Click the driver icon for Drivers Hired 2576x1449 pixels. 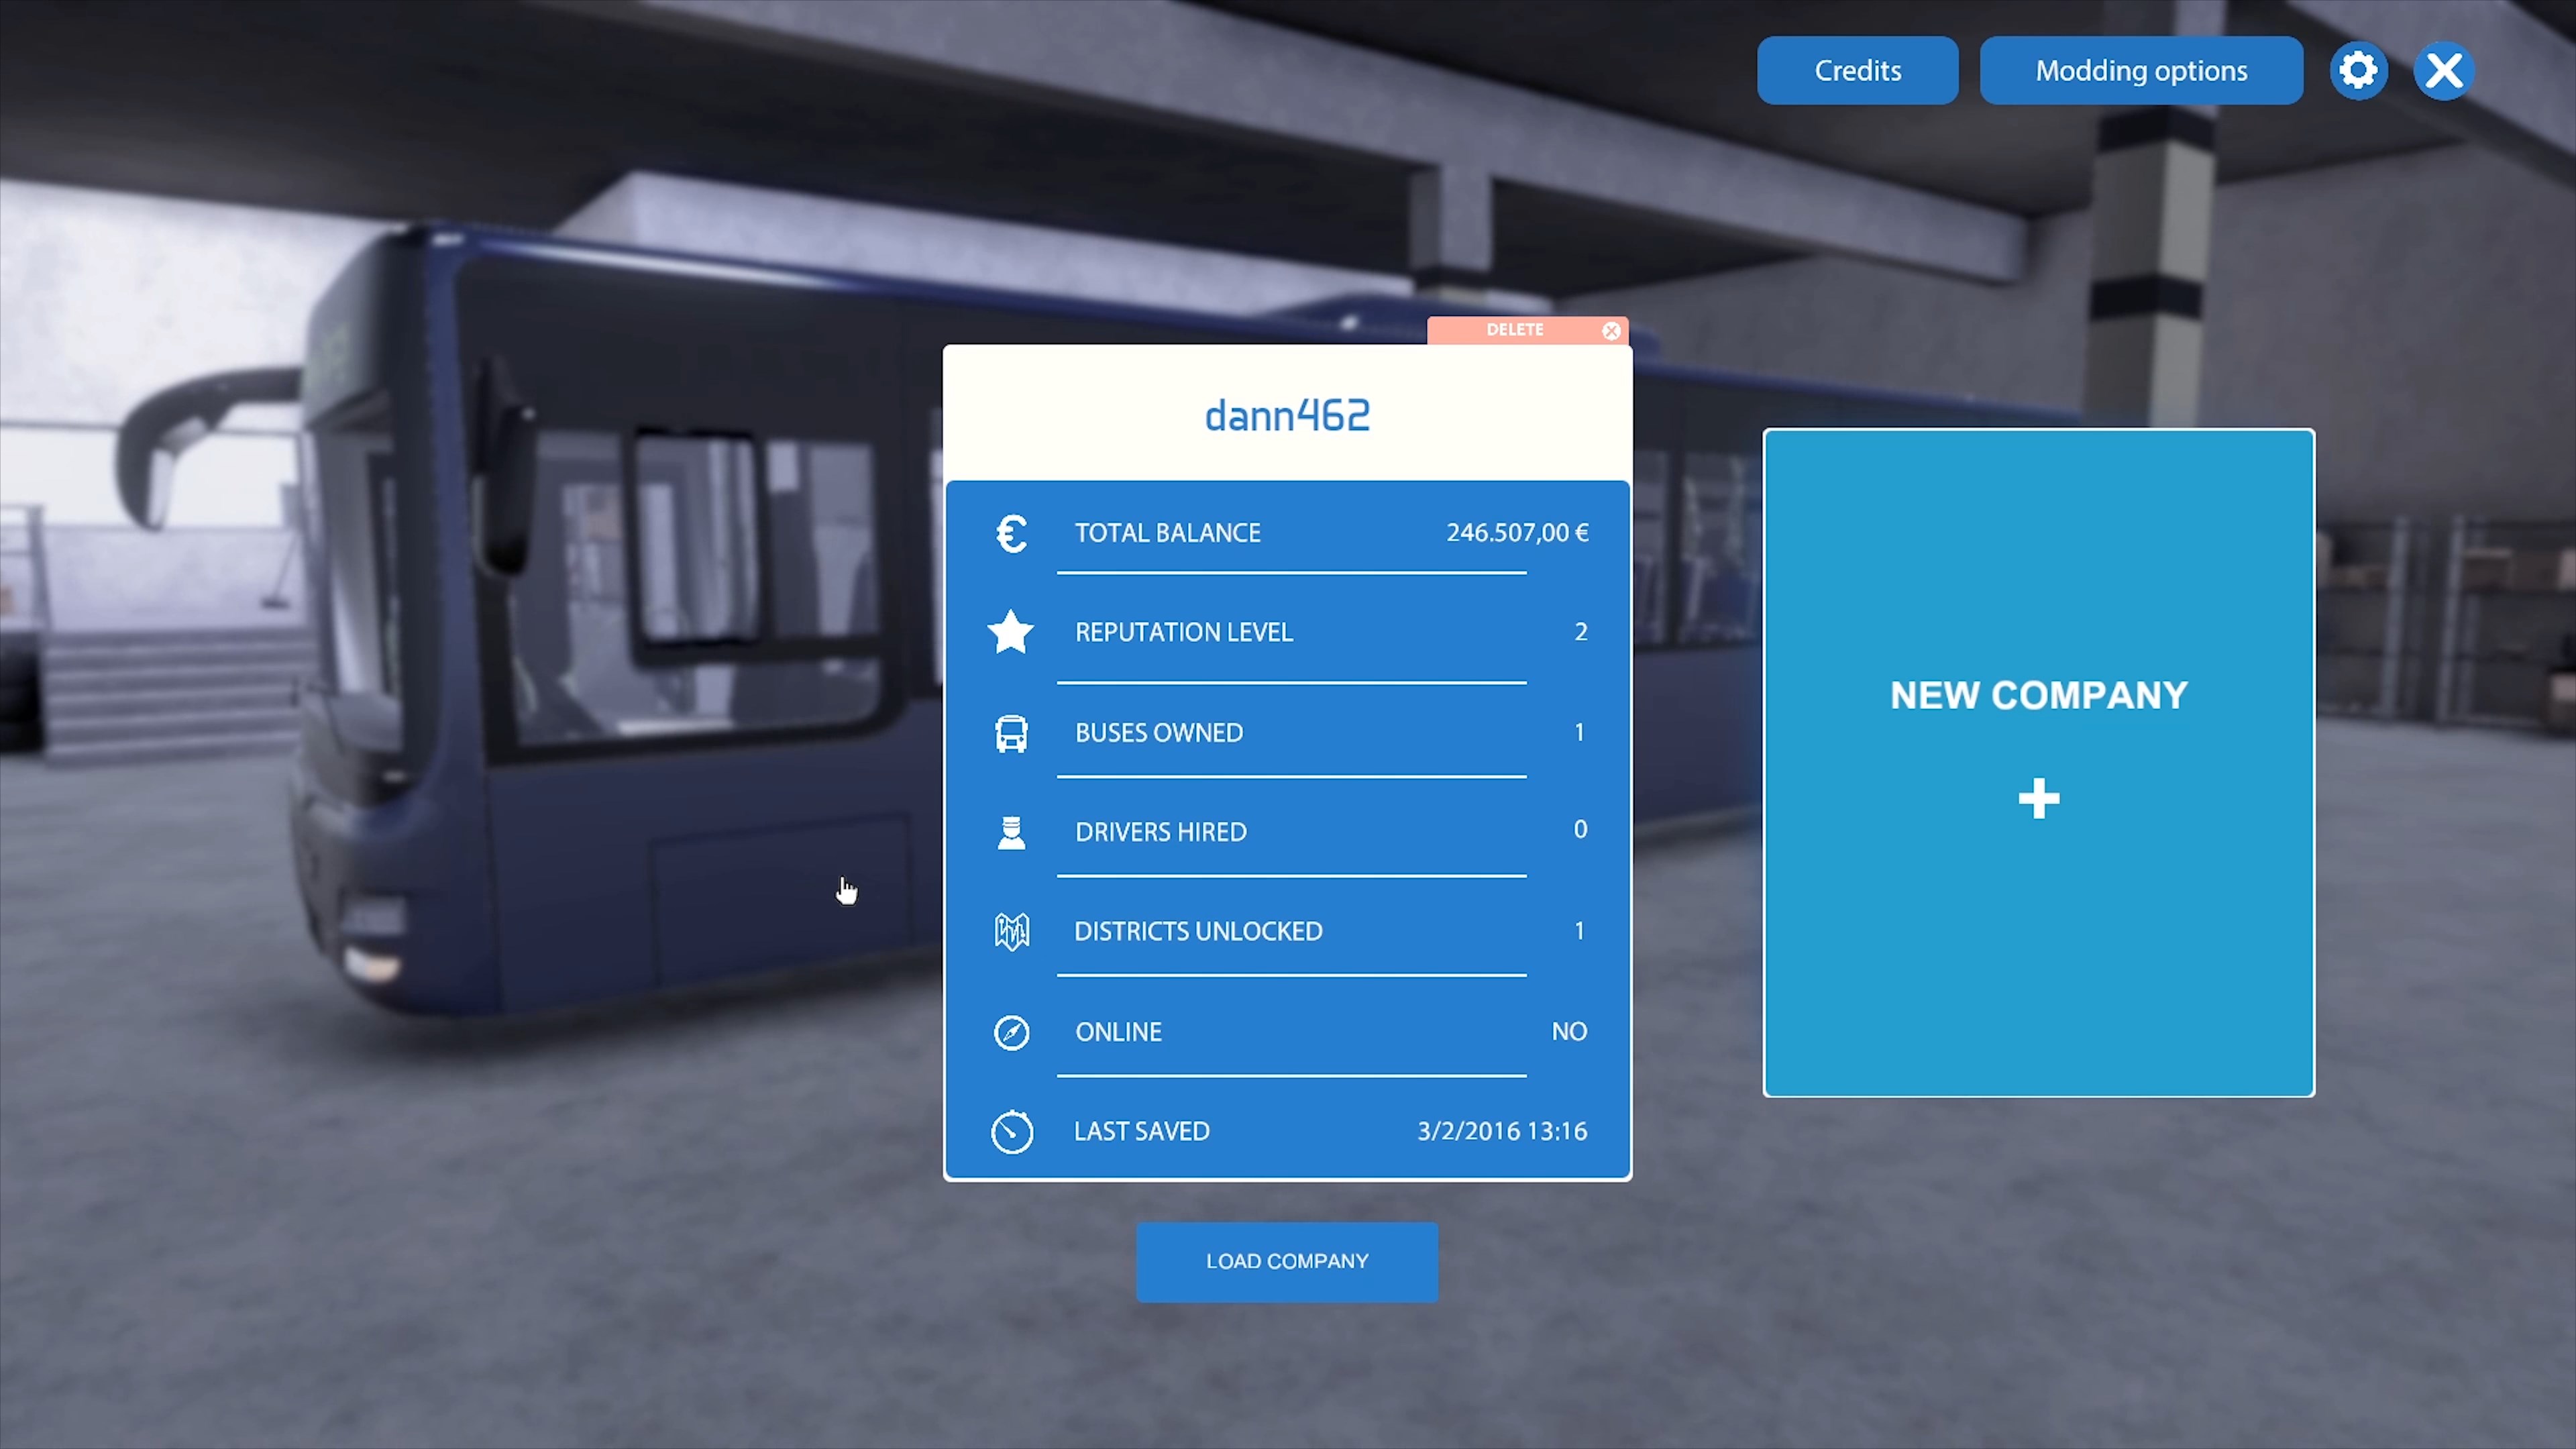[x=1011, y=832]
